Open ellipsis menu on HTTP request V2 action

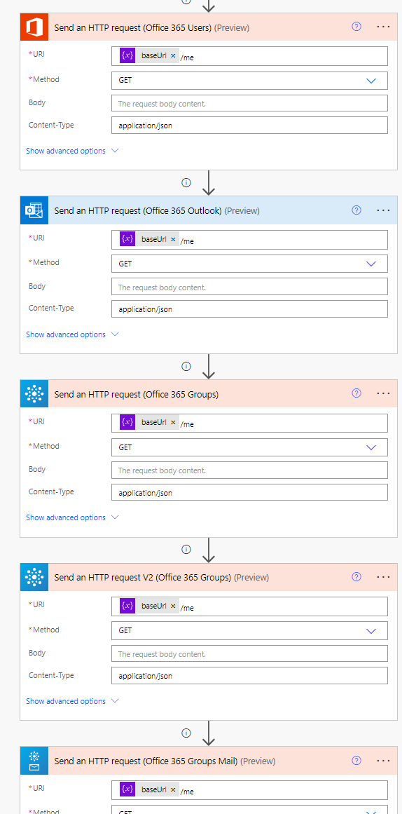coord(383,577)
